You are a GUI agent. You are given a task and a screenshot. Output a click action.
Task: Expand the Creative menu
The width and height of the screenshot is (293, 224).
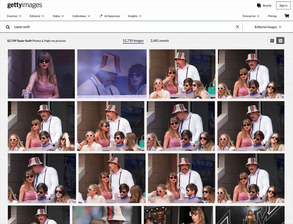point(14,16)
